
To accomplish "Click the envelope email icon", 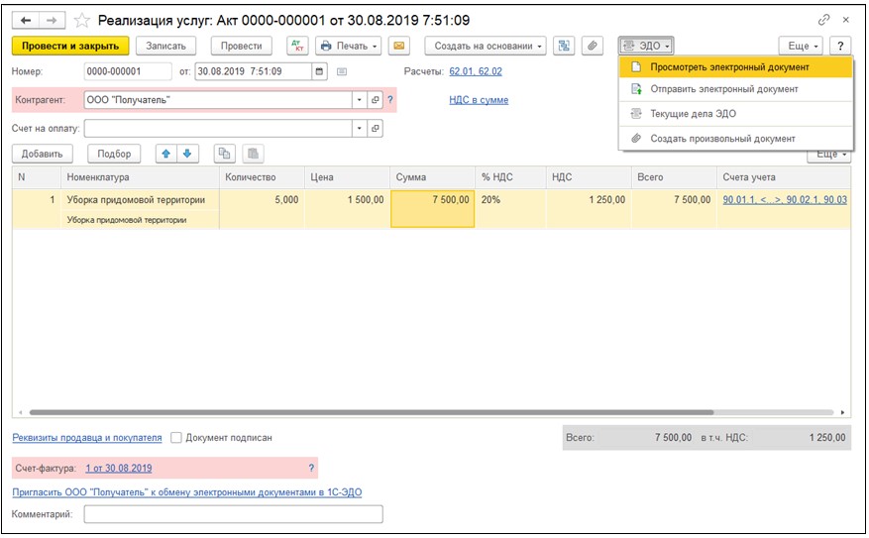I will tap(398, 46).
